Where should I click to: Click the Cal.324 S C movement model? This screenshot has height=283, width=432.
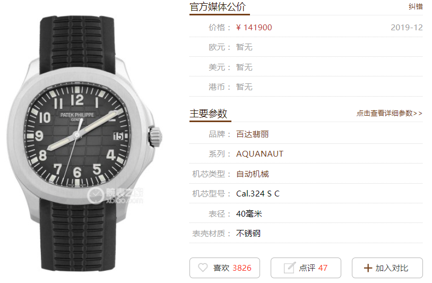click(257, 194)
